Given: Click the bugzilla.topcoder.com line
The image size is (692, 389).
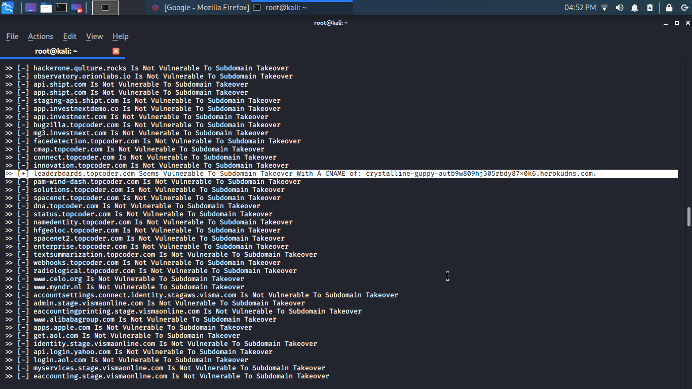Looking at the screenshot, I should coord(143,125).
